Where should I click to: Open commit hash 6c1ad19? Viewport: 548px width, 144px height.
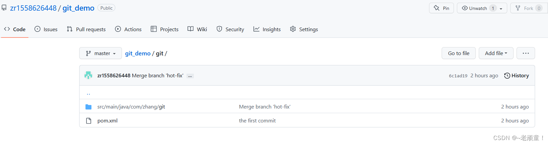[458, 76]
